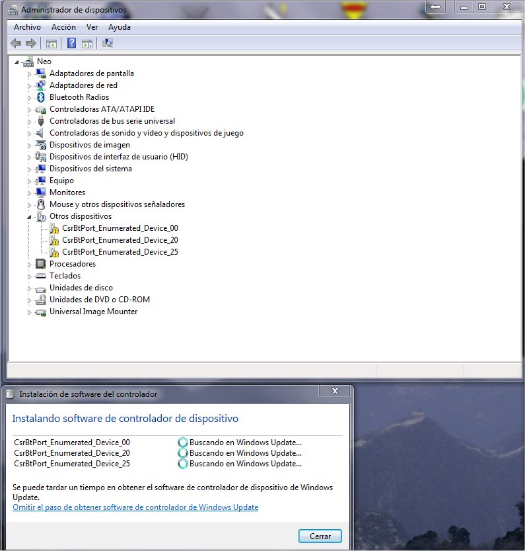Select CsrBtPort_Enumerated_Device_25 in the device tree
Screen dimensions: 525x551
pos(120,252)
